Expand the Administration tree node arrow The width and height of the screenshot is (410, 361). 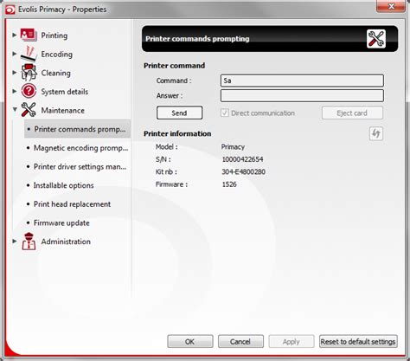(14, 241)
